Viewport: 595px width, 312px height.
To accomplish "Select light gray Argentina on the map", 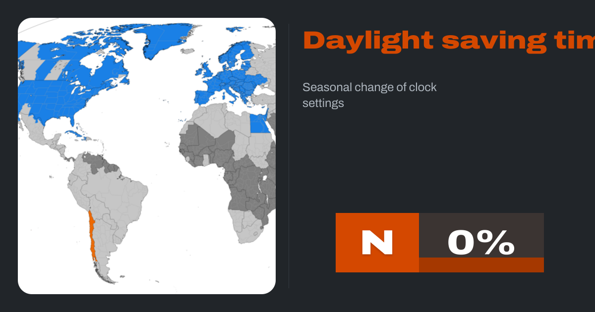I will pyautogui.click(x=102, y=248).
